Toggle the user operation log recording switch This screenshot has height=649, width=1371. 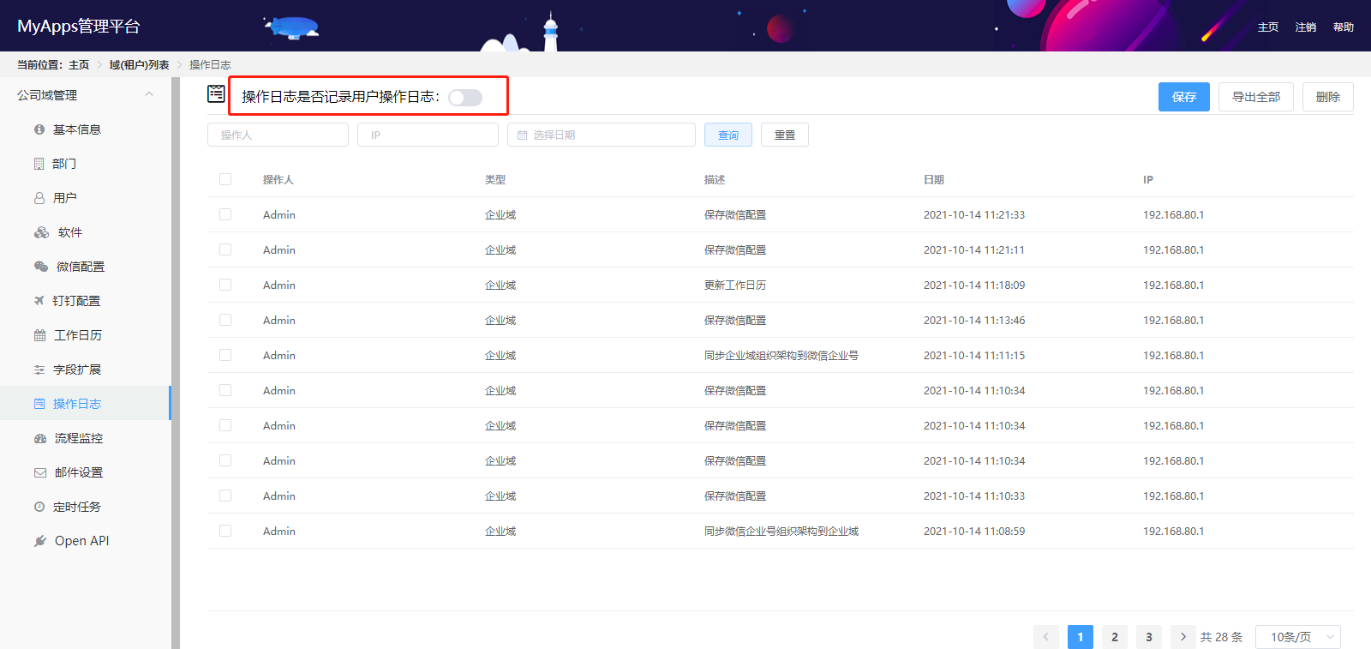coord(465,98)
